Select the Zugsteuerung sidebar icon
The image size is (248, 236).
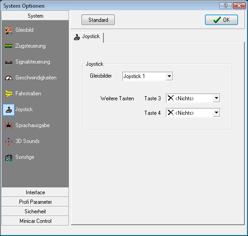pos(9,46)
